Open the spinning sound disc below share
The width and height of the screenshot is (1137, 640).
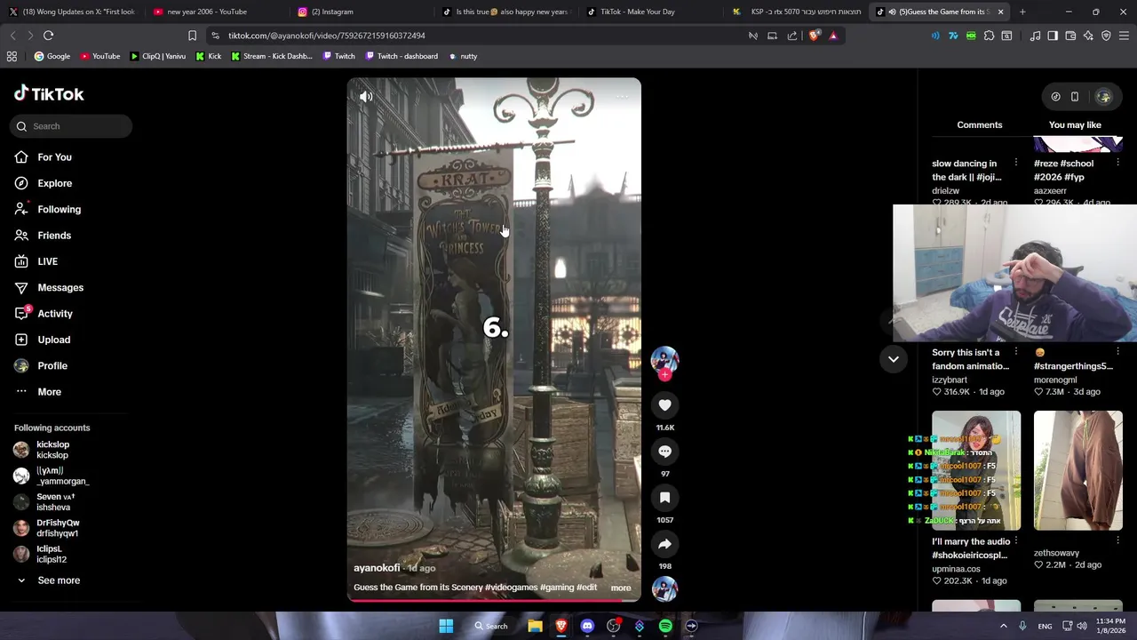click(664, 588)
